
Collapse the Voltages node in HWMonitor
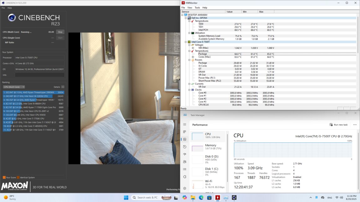190,45
